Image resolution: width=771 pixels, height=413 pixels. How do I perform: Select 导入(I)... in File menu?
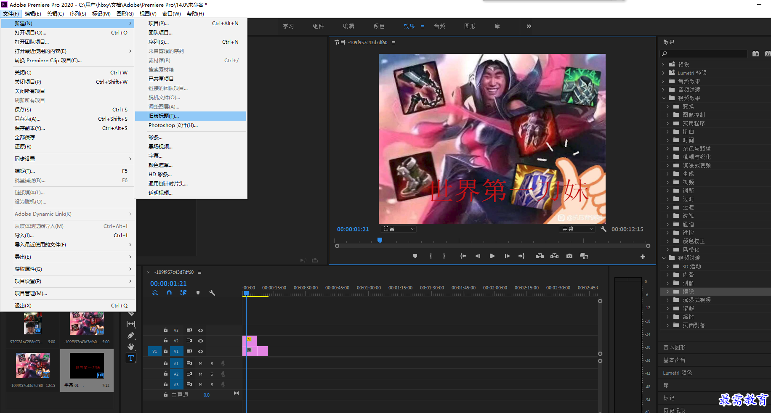(x=68, y=236)
